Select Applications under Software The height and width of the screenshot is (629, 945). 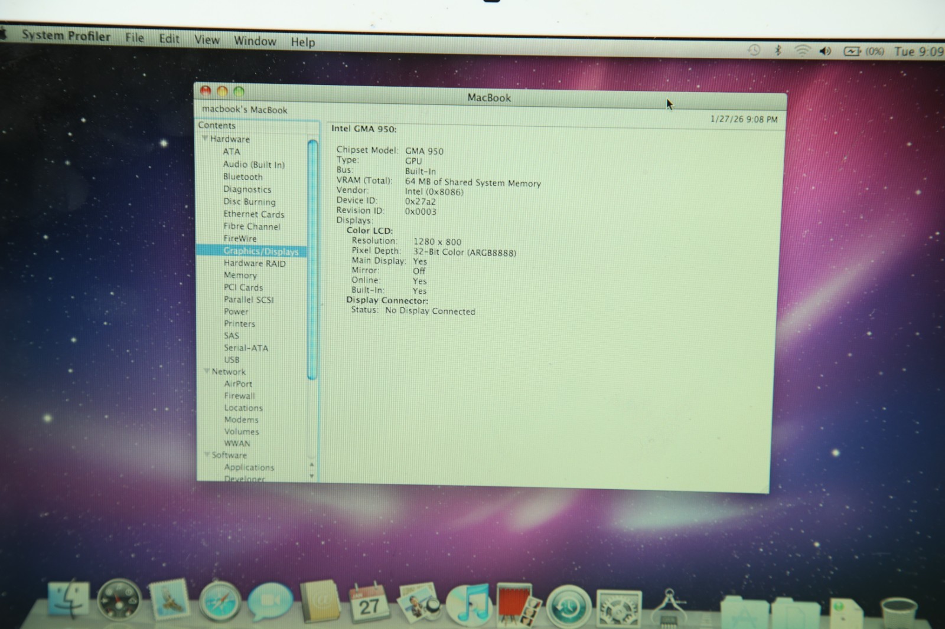point(249,467)
